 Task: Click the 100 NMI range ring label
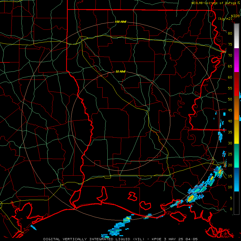[120, 22]
